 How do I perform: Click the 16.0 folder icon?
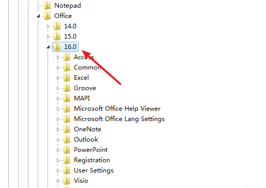(x=57, y=47)
